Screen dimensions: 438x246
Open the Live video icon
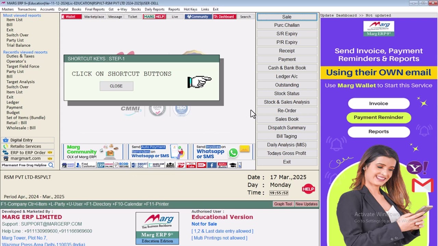[x=202, y=165]
